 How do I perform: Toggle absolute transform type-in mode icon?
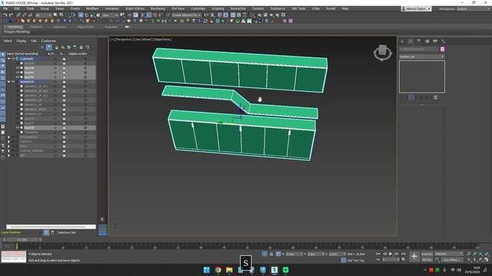[278, 254]
